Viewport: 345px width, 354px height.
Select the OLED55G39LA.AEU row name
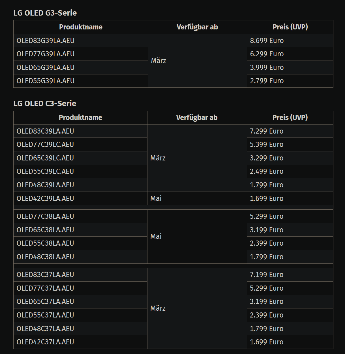pos(45,81)
